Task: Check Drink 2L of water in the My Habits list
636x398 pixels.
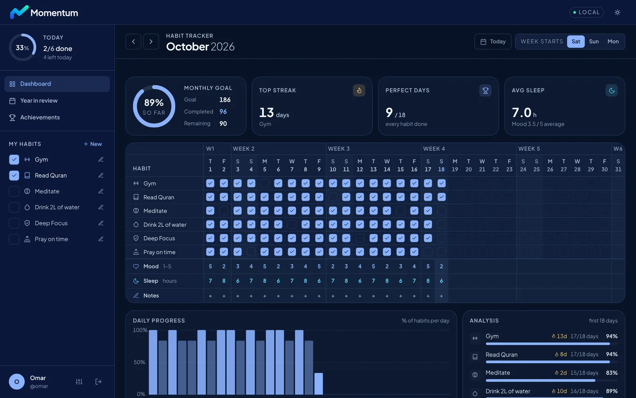Action: coord(14,207)
